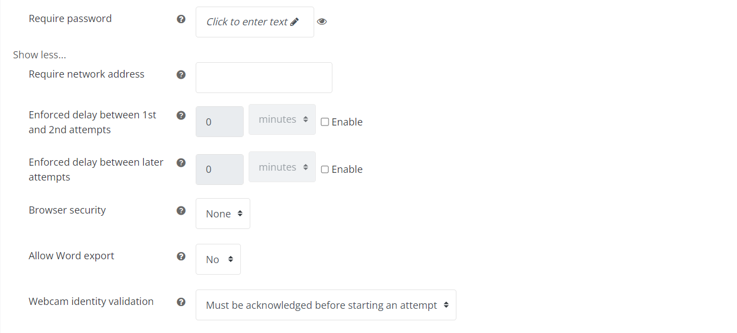Enable delay between 1st and 2nd attempts
The width and height of the screenshot is (737, 333).
coord(325,122)
